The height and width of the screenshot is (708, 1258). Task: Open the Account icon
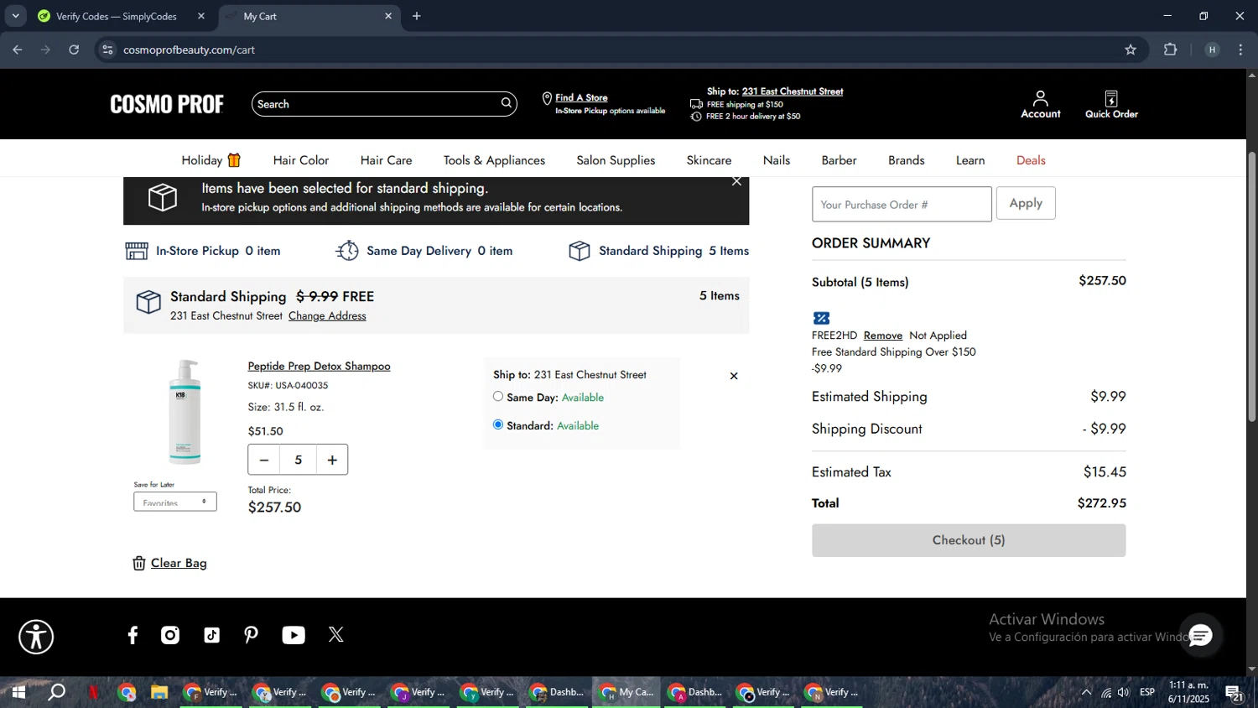pyautogui.click(x=1040, y=104)
